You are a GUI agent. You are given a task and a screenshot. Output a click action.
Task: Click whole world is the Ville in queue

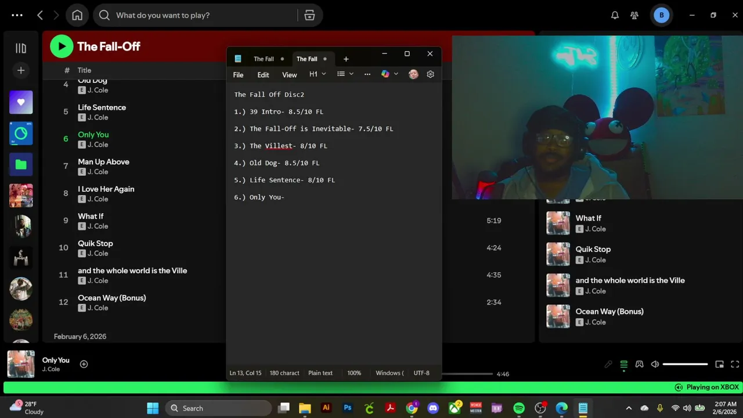tap(630, 280)
